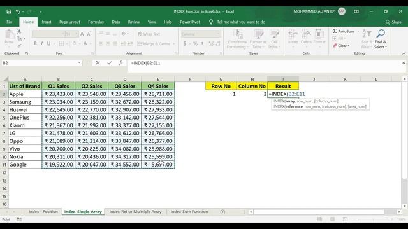Screen dimensions: 408x229
Task: Click the Percent Style icon
Action: point(195,44)
